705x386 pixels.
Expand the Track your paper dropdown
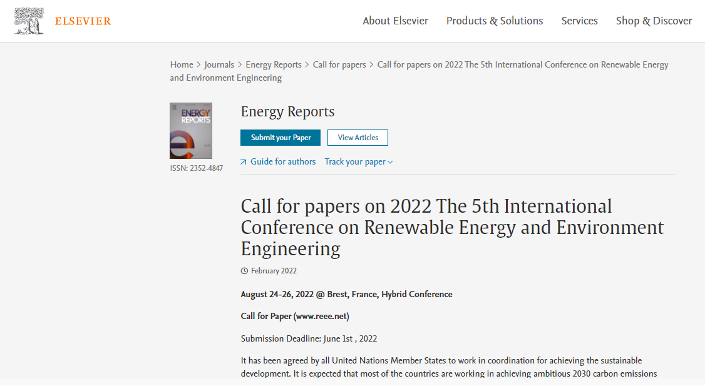[359, 162]
